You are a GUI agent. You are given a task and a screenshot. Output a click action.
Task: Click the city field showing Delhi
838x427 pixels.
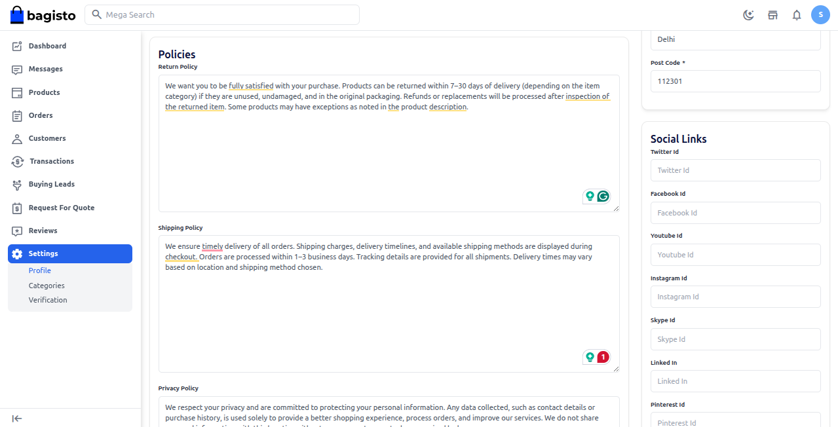pos(735,39)
